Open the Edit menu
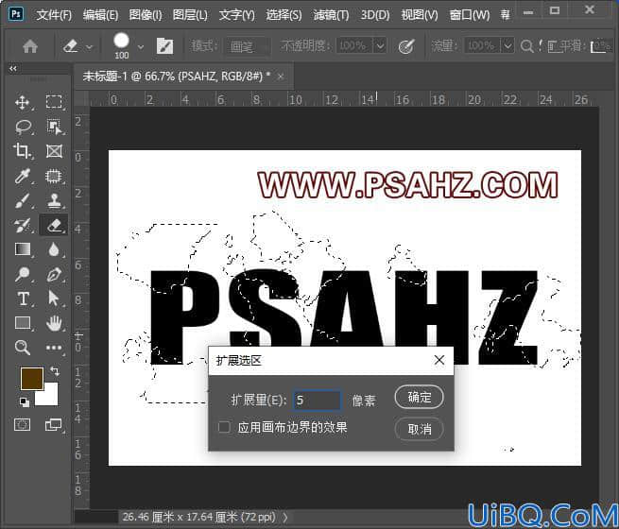The width and height of the screenshot is (619, 529). [x=100, y=15]
